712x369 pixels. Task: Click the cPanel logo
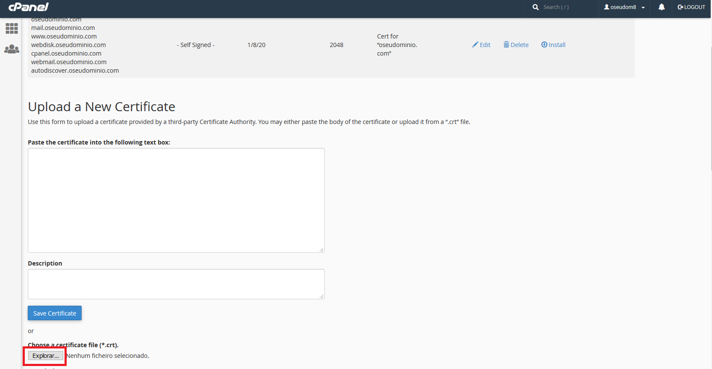(x=29, y=7)
